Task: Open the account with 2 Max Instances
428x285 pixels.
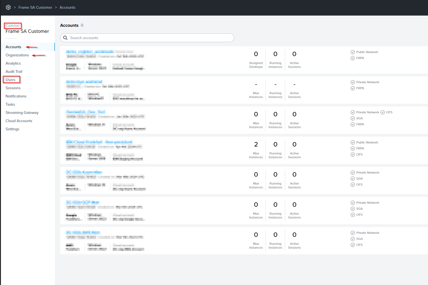Action: click(99, 142)
